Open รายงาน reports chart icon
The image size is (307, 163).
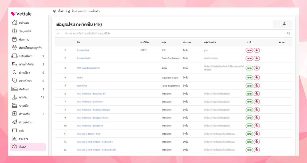click(14, 139)
